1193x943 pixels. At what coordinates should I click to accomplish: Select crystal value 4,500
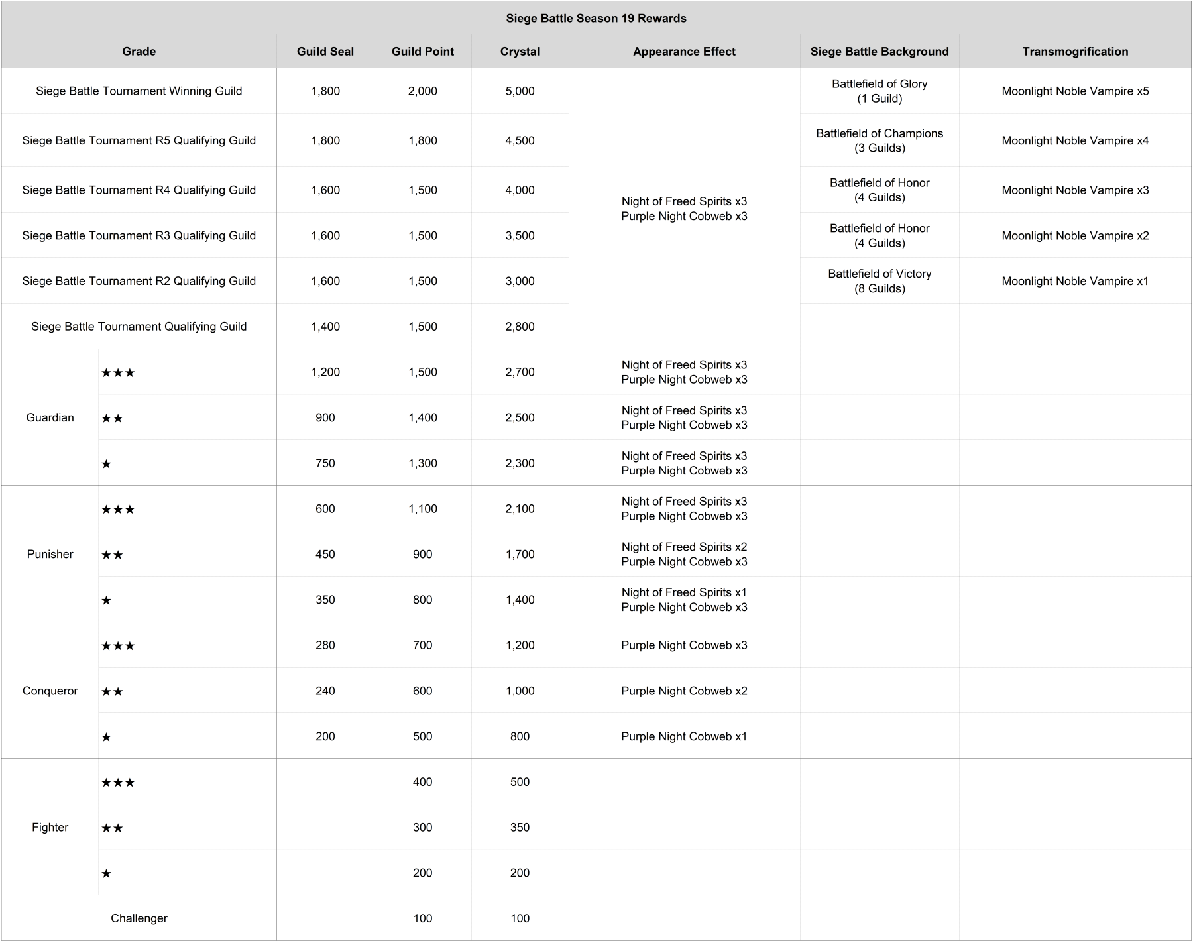(x=520, y=140)
